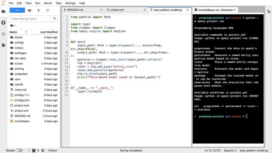Click the New Folder icon
The width and height of the screenshot is (272, 153).
pos(30,10)
